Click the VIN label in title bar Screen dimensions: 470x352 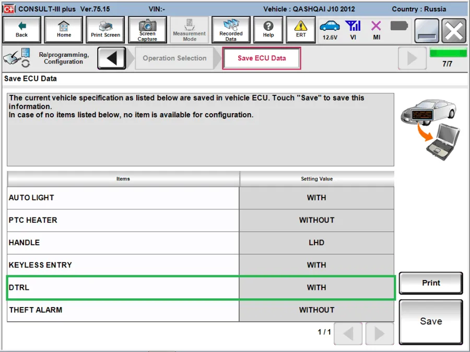click(x=157, y=9)
